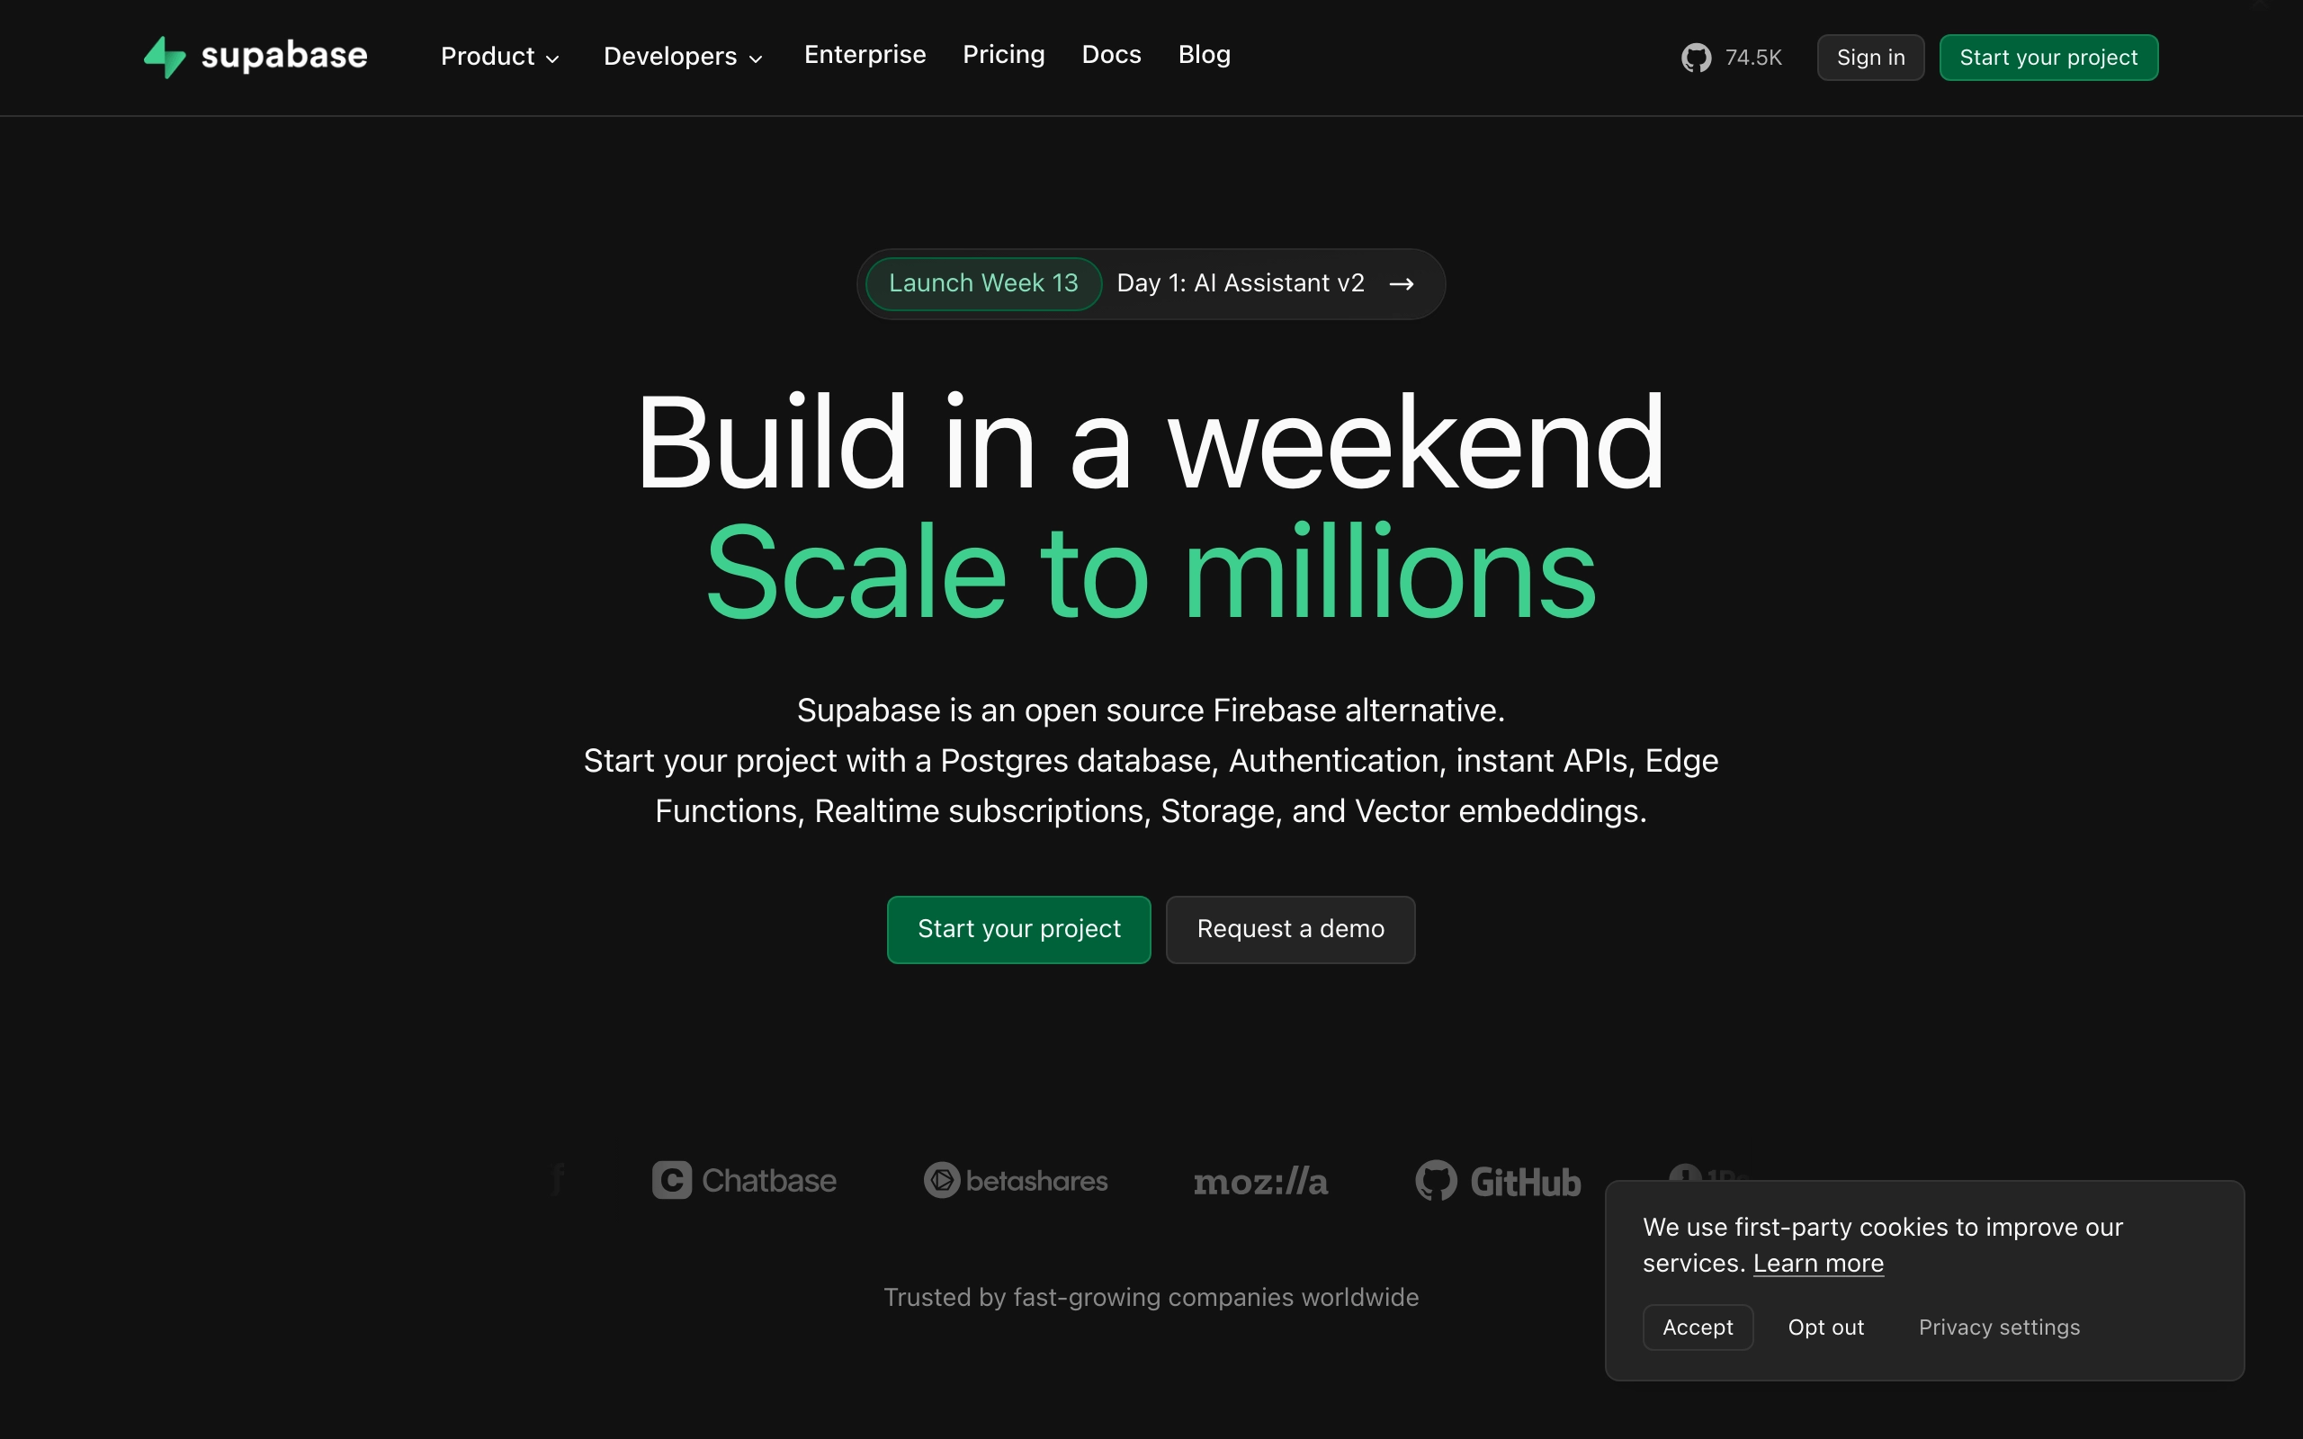This screenshot has width=2303, height=1439.
Task: Expand the Developers dropdown menu
Action: (x=671, y=56)
